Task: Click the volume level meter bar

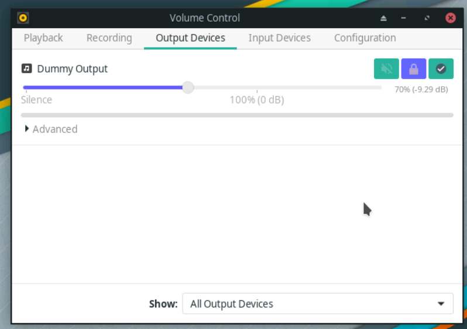Action: (x=237, y=115)
